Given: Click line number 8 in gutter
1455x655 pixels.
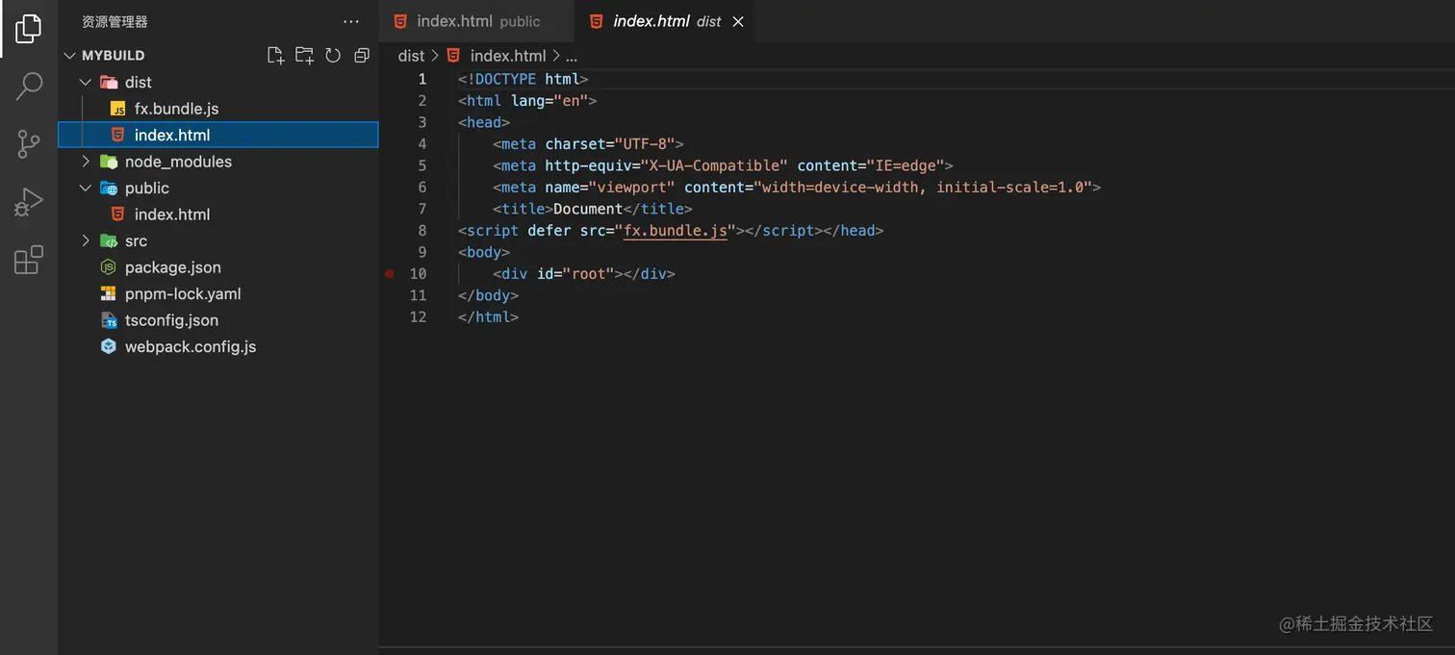Looking at the screenshot, I should (421, 231).
